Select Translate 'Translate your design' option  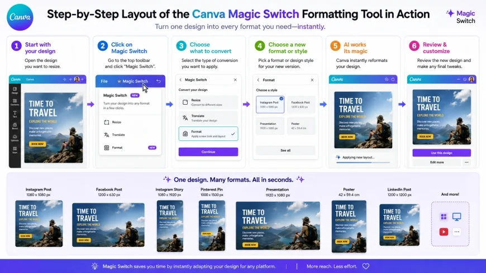[208, 118]
